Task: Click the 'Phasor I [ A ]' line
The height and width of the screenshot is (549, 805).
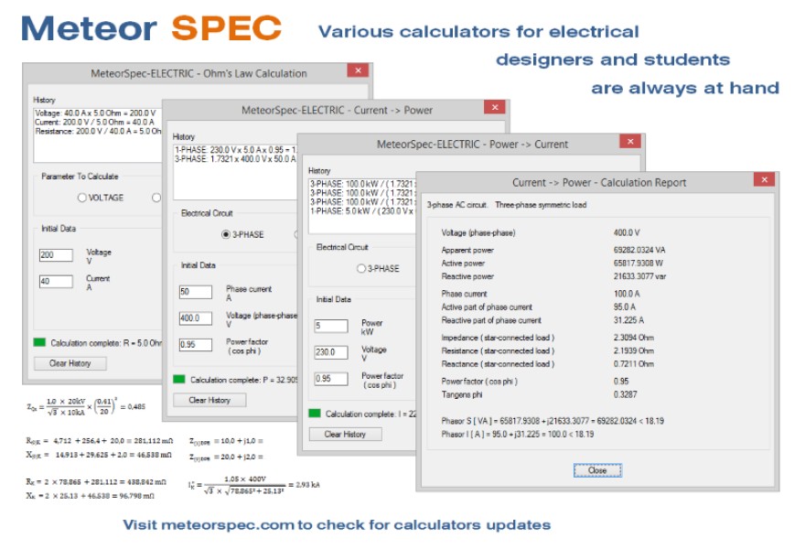Action: [x=518, y=435]
